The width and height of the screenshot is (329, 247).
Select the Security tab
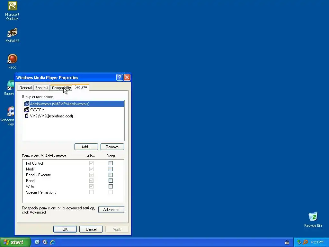click(x=81, y=87)
